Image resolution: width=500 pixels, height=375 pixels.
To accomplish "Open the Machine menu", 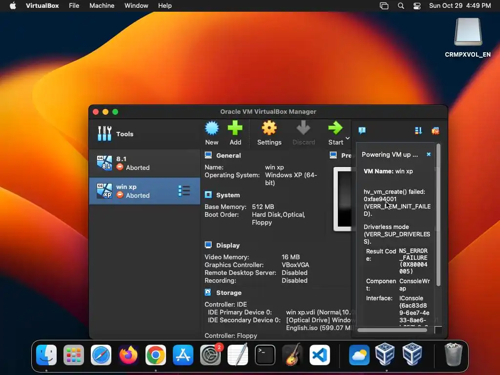I will [102, 6].
